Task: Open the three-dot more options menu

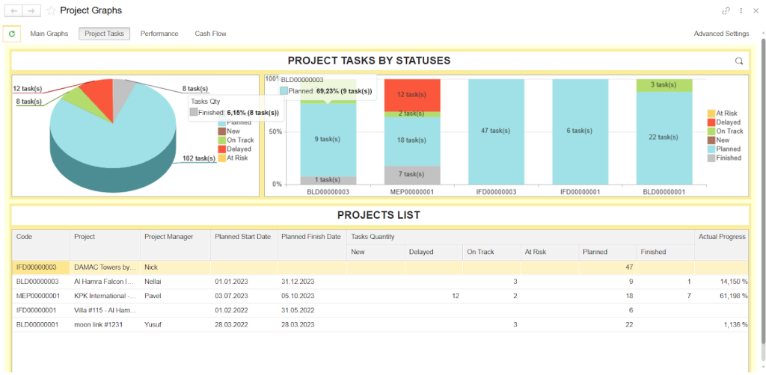Action: pyautogui.click(x=741, y=11)
